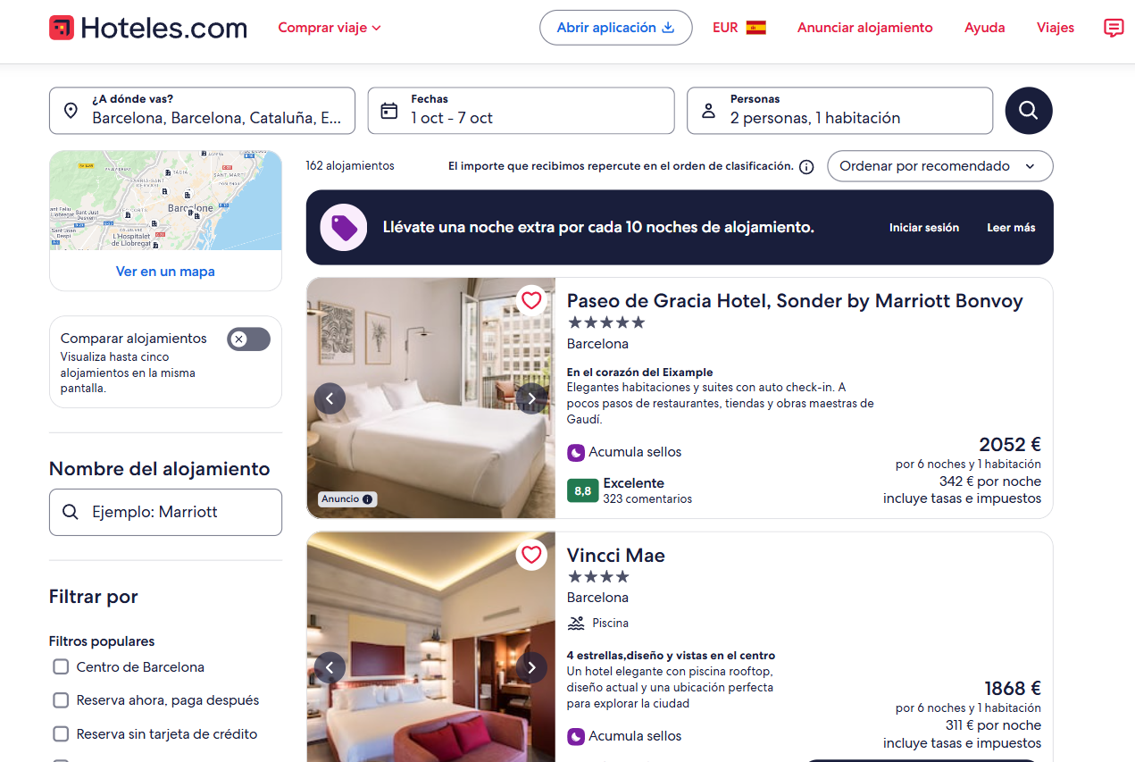Click the Nombre del alojamiento search field
This screenshot has height=762, width=1135.
[x=165, y=512]
